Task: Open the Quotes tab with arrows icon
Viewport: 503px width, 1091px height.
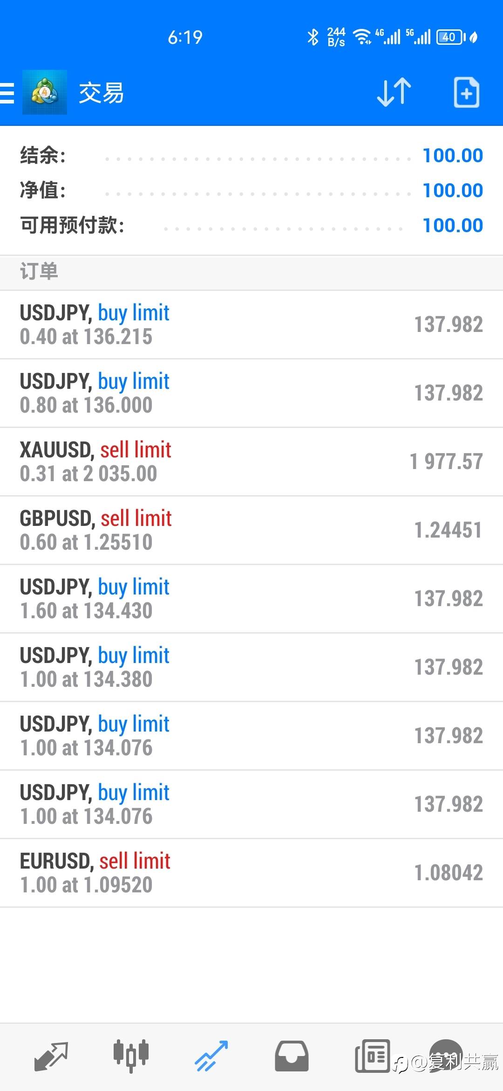Action: [51, 1056]
